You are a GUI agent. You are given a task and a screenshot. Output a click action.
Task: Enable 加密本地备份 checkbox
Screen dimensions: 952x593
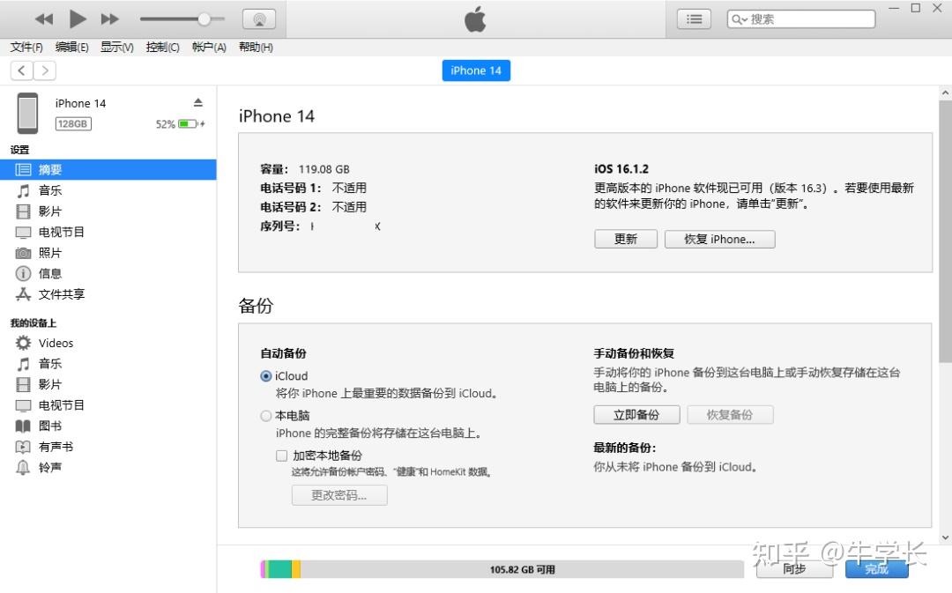[x=282, y=456]
